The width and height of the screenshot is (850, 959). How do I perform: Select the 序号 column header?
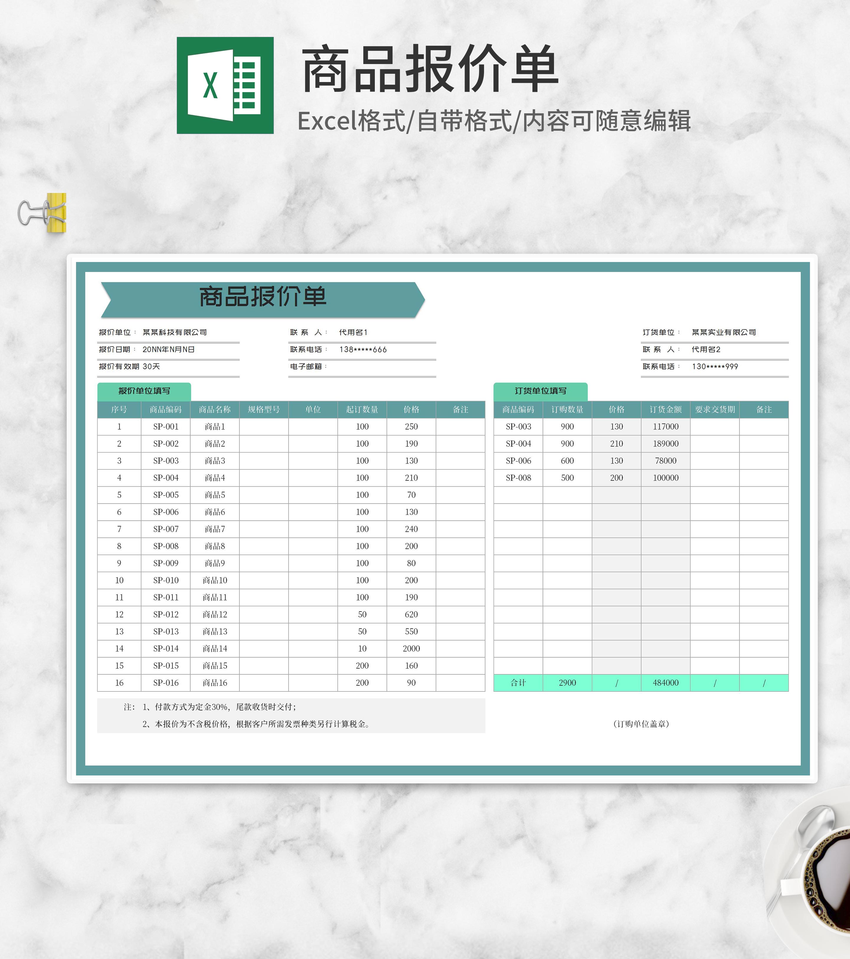(119, 409)
